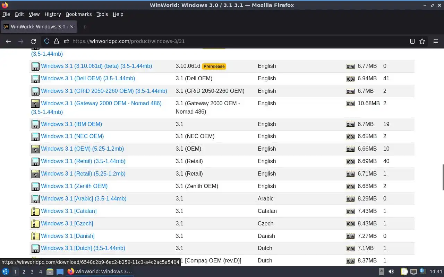Click the 3.1 (Zenith OEM) version cell
The image size is (444, 277).
click(x=197, y=186)
